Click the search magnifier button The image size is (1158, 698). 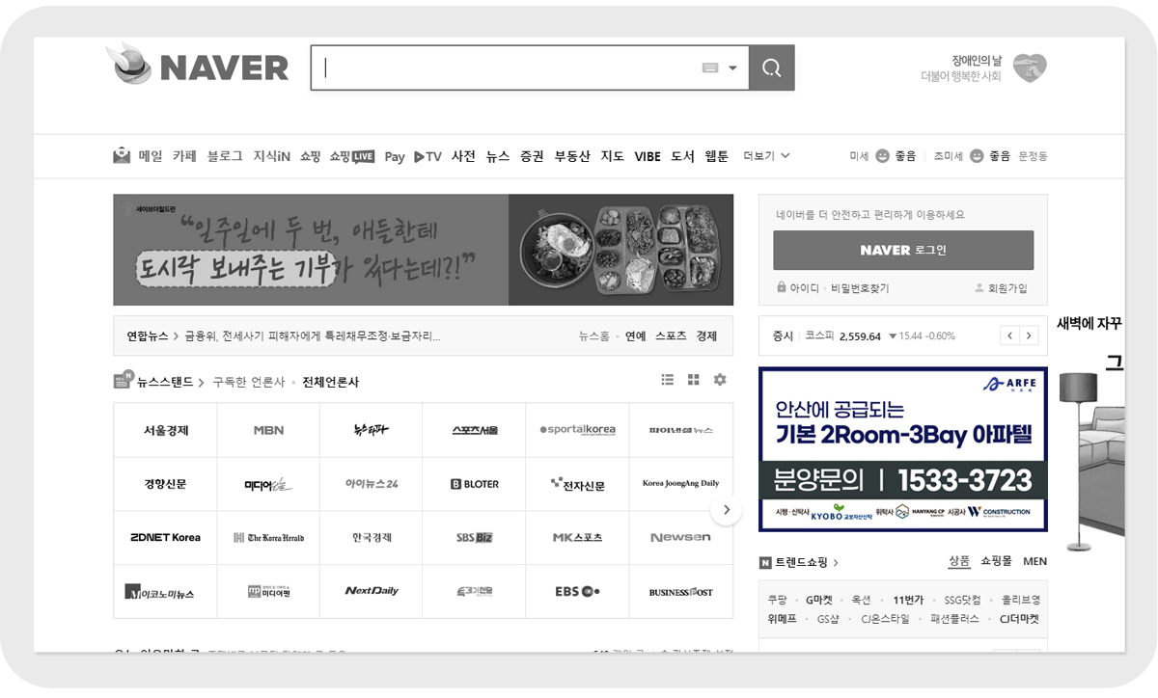pyautogui.click(x=771, y=67)
